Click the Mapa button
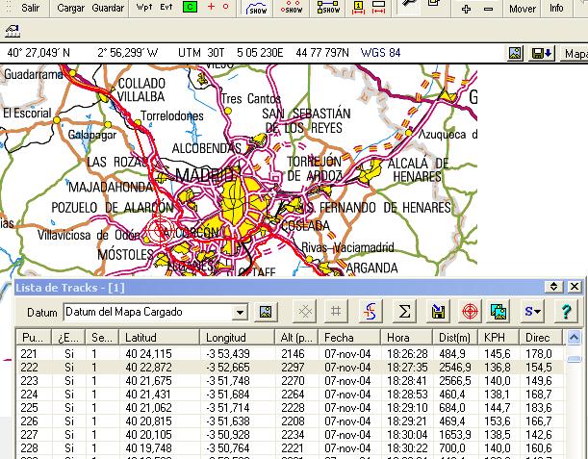 click(574, 53)
